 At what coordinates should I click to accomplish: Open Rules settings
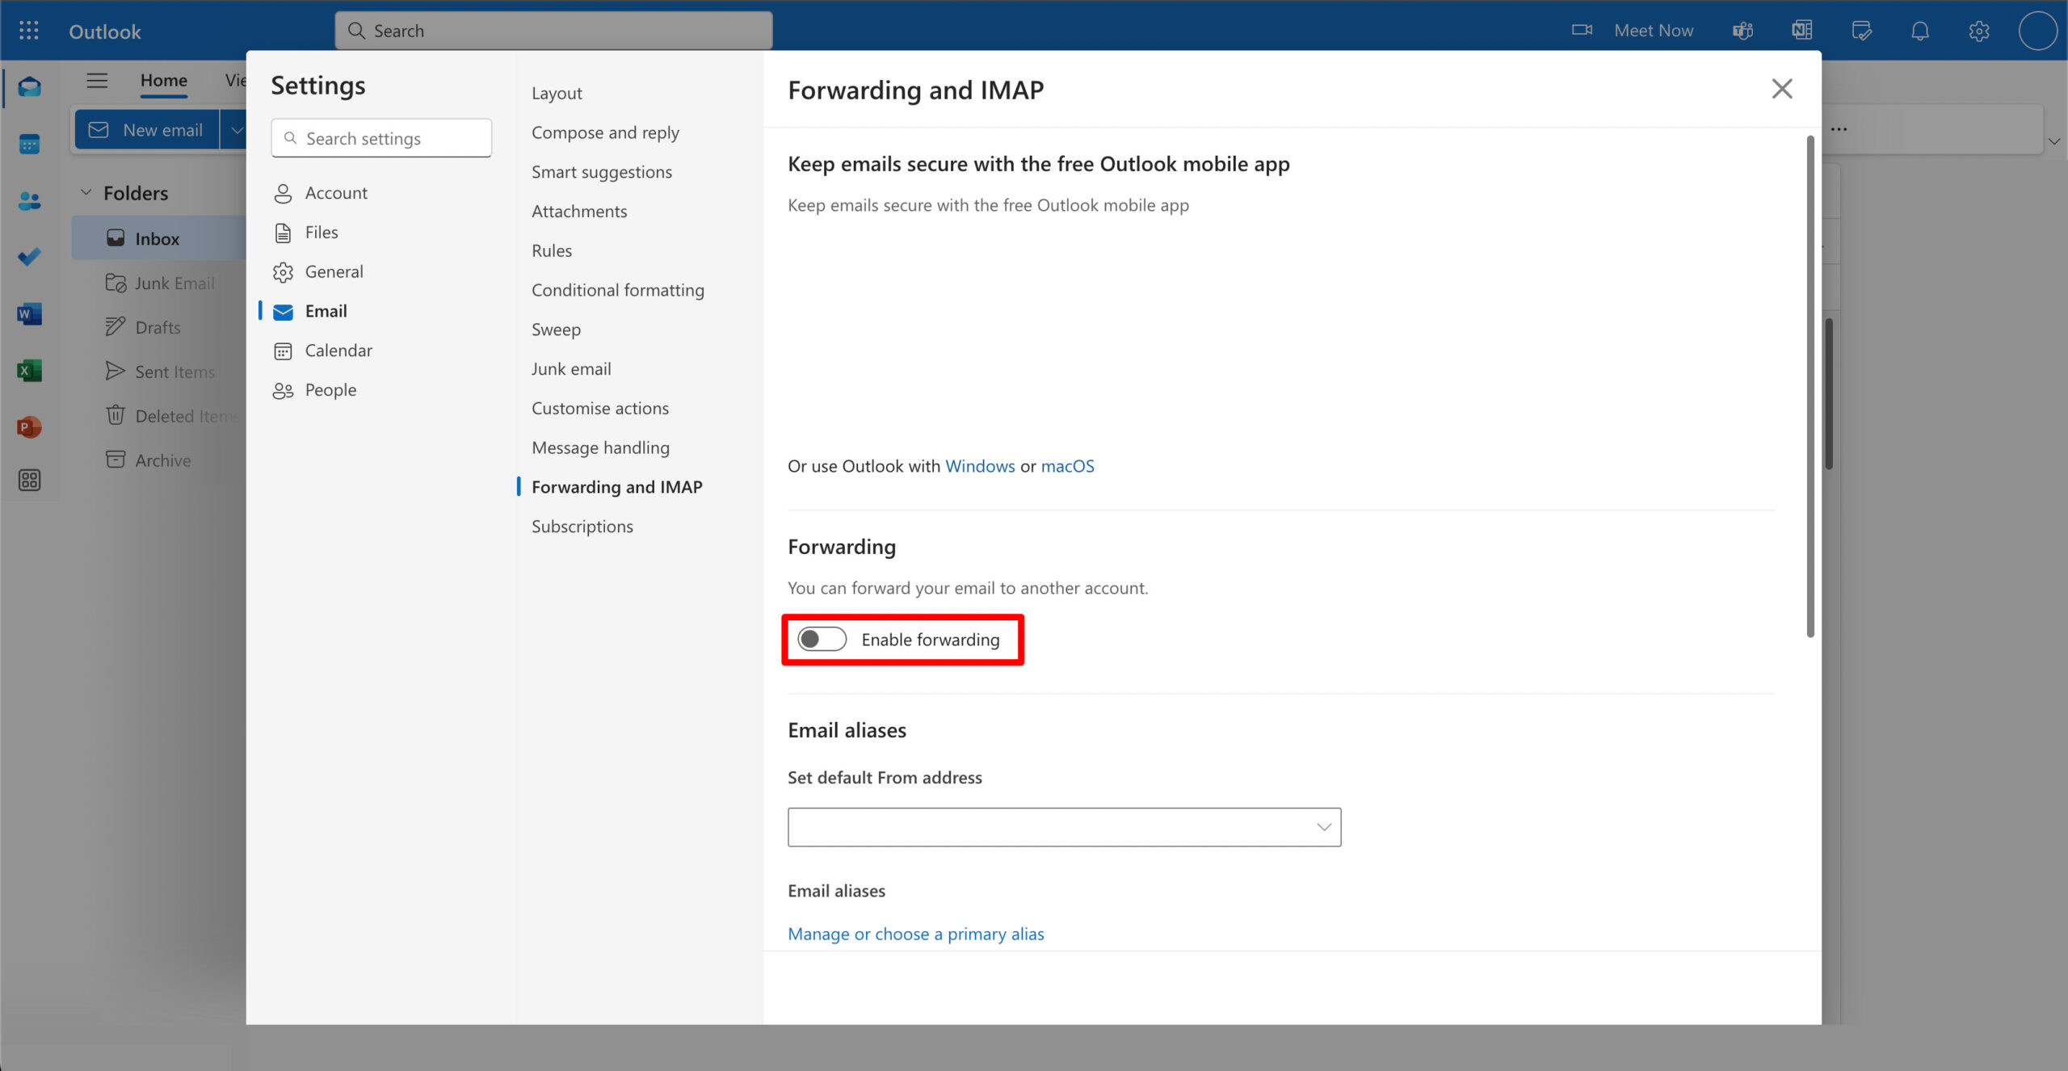[x=552, y=251]
